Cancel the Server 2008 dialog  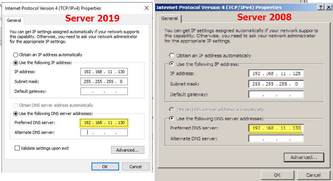pos(313,175)
